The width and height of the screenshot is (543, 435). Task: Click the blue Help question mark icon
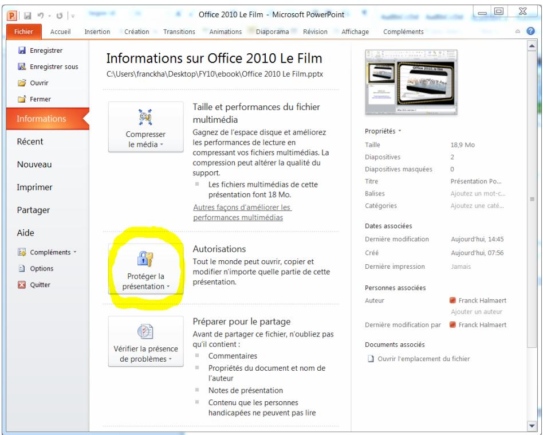(530, 31)
